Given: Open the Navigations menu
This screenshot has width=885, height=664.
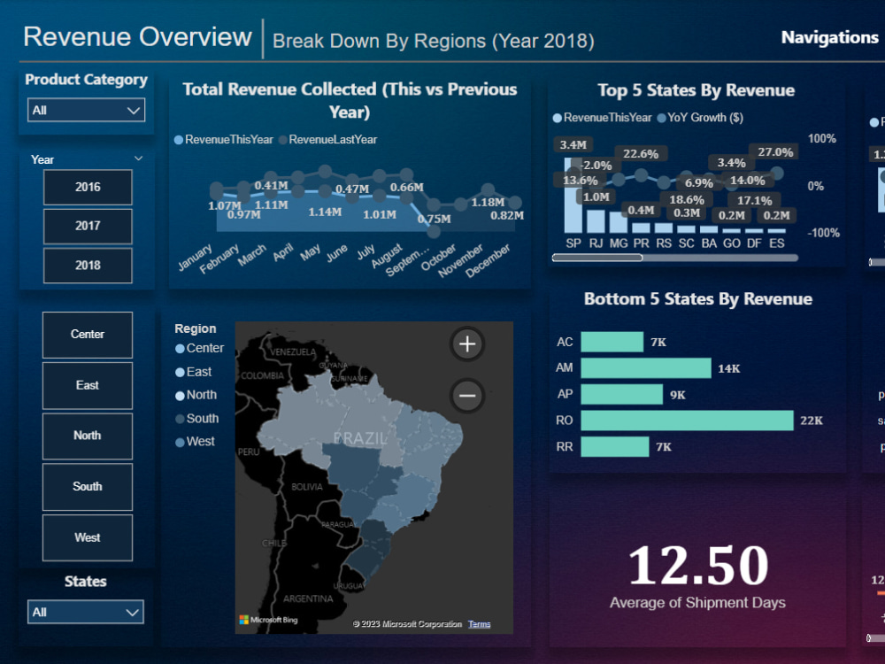Looking at the screenshot, I should (829, 37).
